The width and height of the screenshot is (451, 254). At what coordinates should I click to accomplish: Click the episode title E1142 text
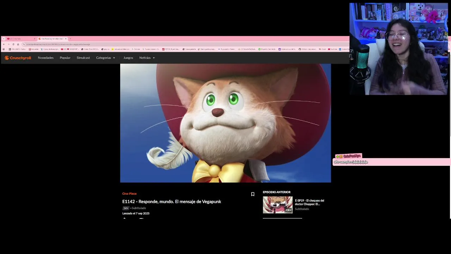pyautogui.click(x=172, y=201)
